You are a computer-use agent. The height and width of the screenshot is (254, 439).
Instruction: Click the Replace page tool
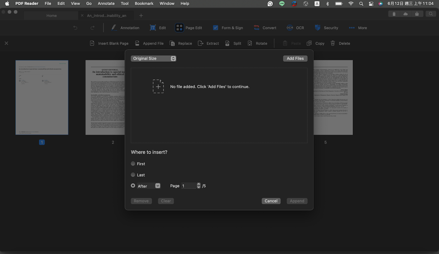[181, 43]
